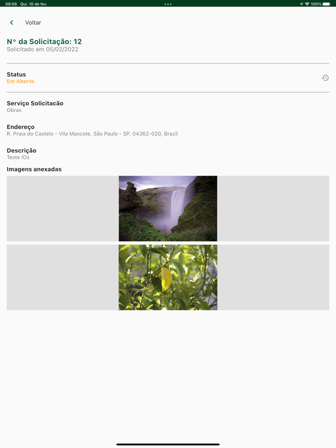This screenshot has width=336, height=448.
Task: Tap the green back chevron arrow
Action: (12, 23)
